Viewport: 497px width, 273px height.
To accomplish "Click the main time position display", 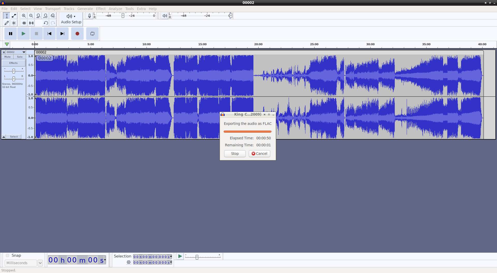I will (76, 260).
